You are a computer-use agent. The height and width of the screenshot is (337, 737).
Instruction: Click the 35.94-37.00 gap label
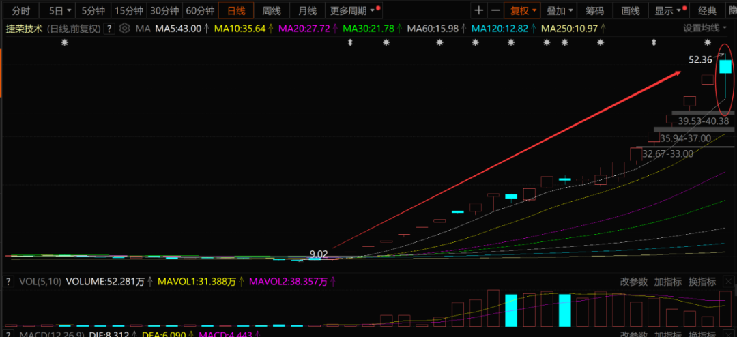[685, 138]
